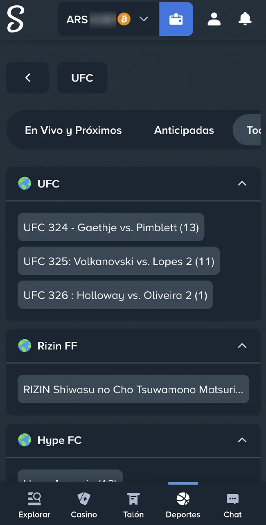266x525 pixels.
Task: Open Chat via the speech bubble icon
Action: coord(232,499)
